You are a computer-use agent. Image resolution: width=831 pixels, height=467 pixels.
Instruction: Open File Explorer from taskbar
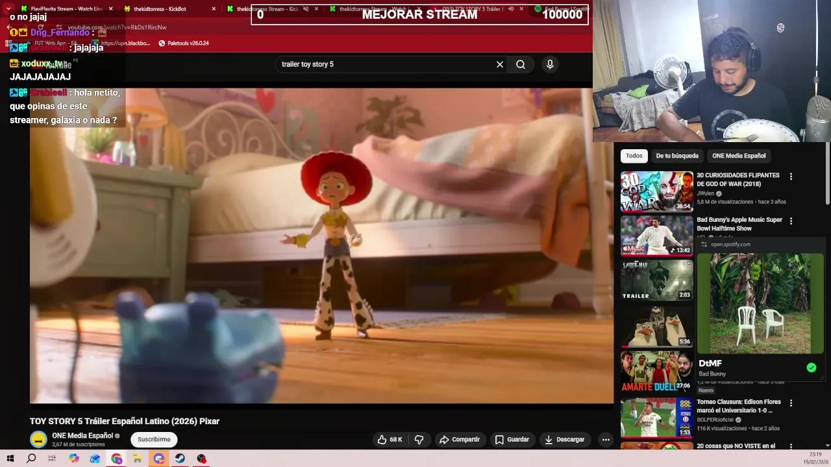coord(138,459)
